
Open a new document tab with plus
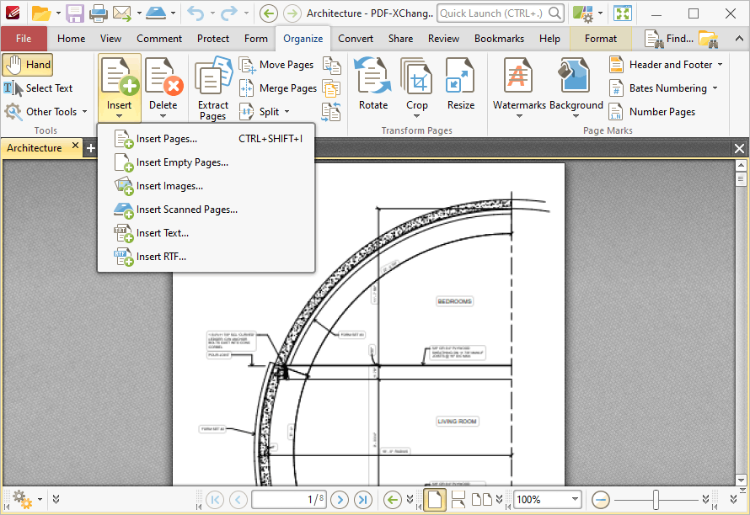(90, 148)
